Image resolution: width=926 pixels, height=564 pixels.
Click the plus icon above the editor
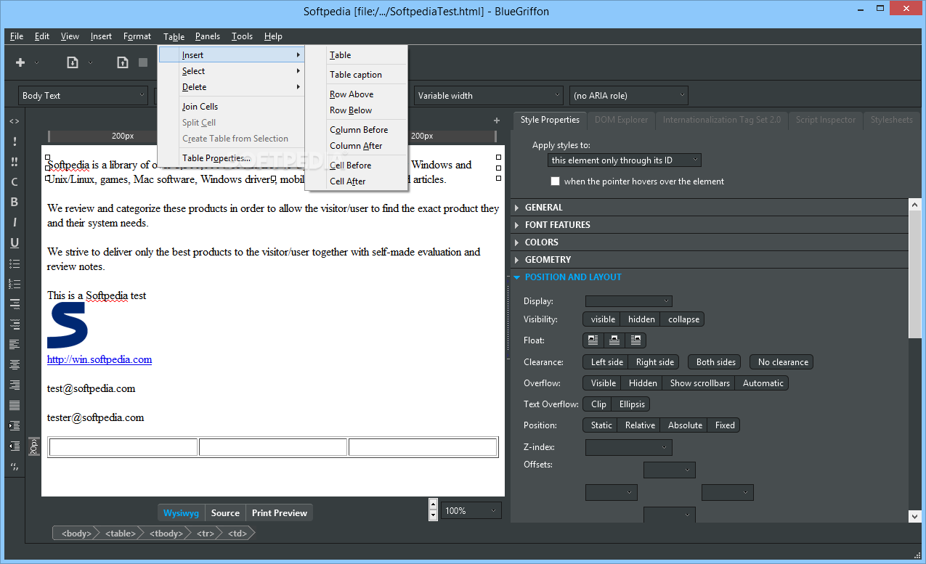tap(497, 120)
